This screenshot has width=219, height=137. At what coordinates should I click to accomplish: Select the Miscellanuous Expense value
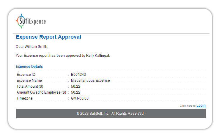click(90, 81)
